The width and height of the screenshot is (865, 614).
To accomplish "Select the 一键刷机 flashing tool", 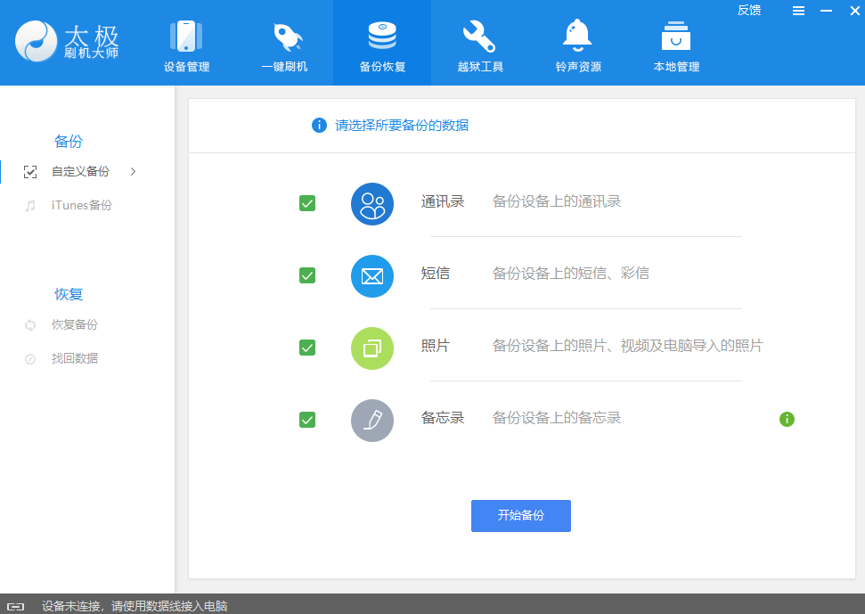I will [285, 43].
